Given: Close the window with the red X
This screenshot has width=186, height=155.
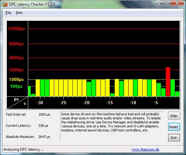Looking at the screenshot, I should [x=177, y=4].
